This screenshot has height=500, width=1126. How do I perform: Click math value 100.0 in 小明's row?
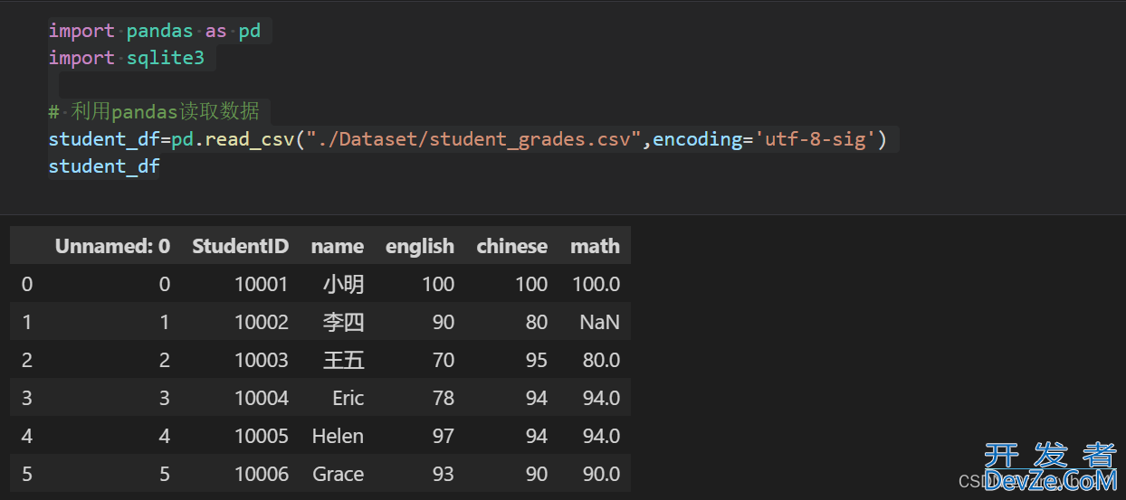[596, 284]
